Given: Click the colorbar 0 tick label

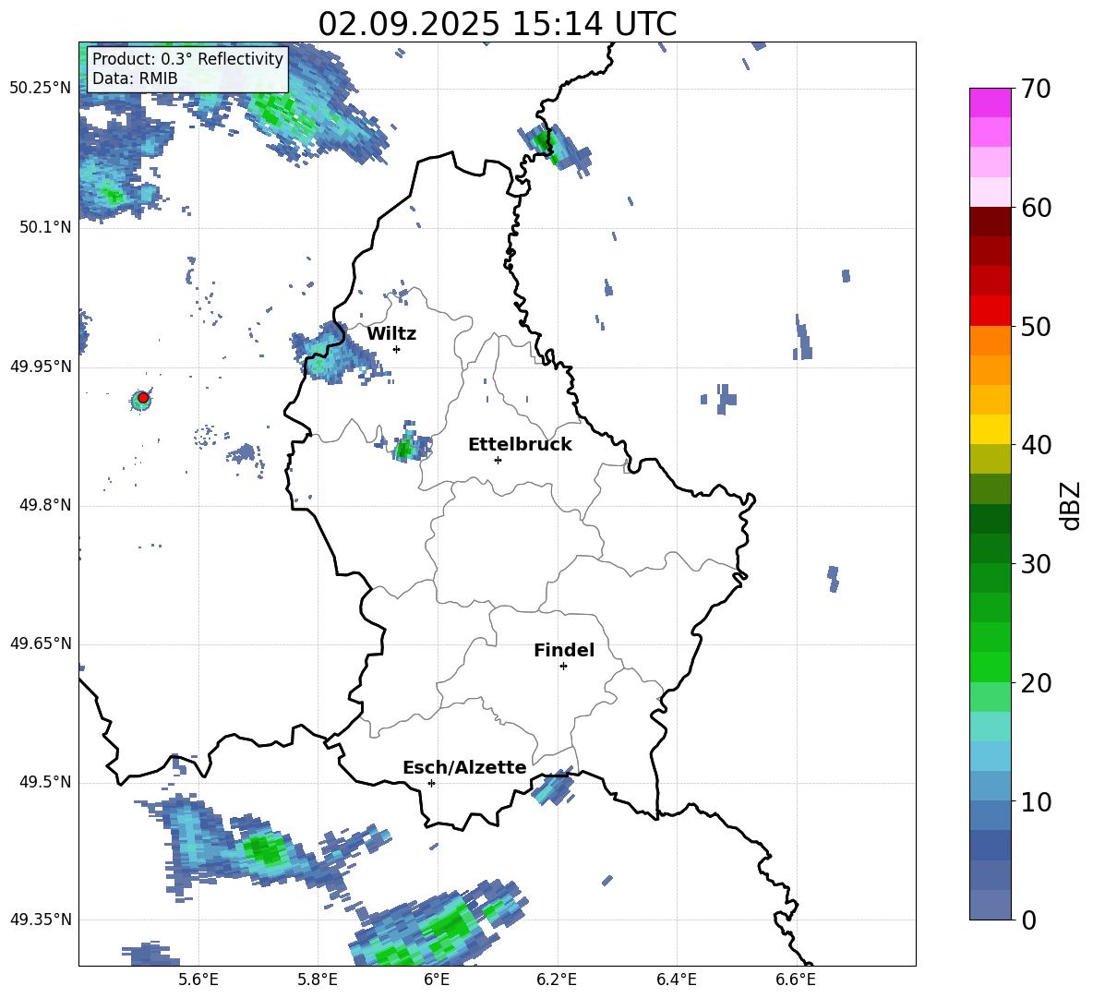Looking at the screenshot, I should coord(1028,920).
